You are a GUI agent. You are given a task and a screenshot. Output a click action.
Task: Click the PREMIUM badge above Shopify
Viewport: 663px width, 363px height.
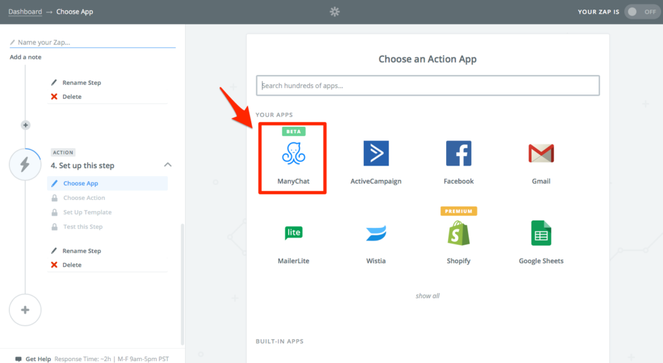point(459,211)
